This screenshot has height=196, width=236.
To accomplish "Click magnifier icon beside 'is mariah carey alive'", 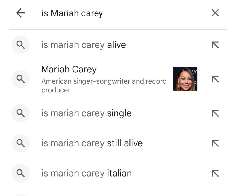I will click(x=21, y=45).
